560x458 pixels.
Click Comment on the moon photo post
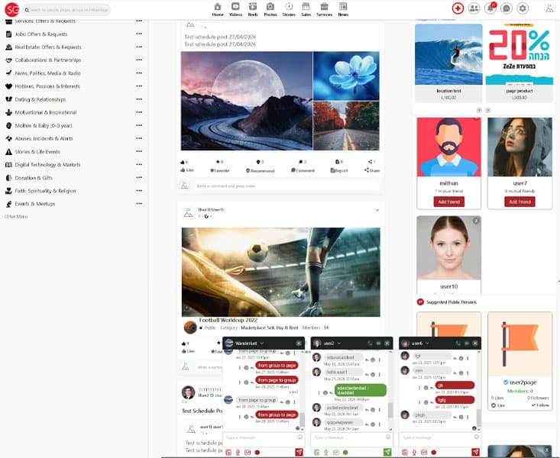(303, 171)
